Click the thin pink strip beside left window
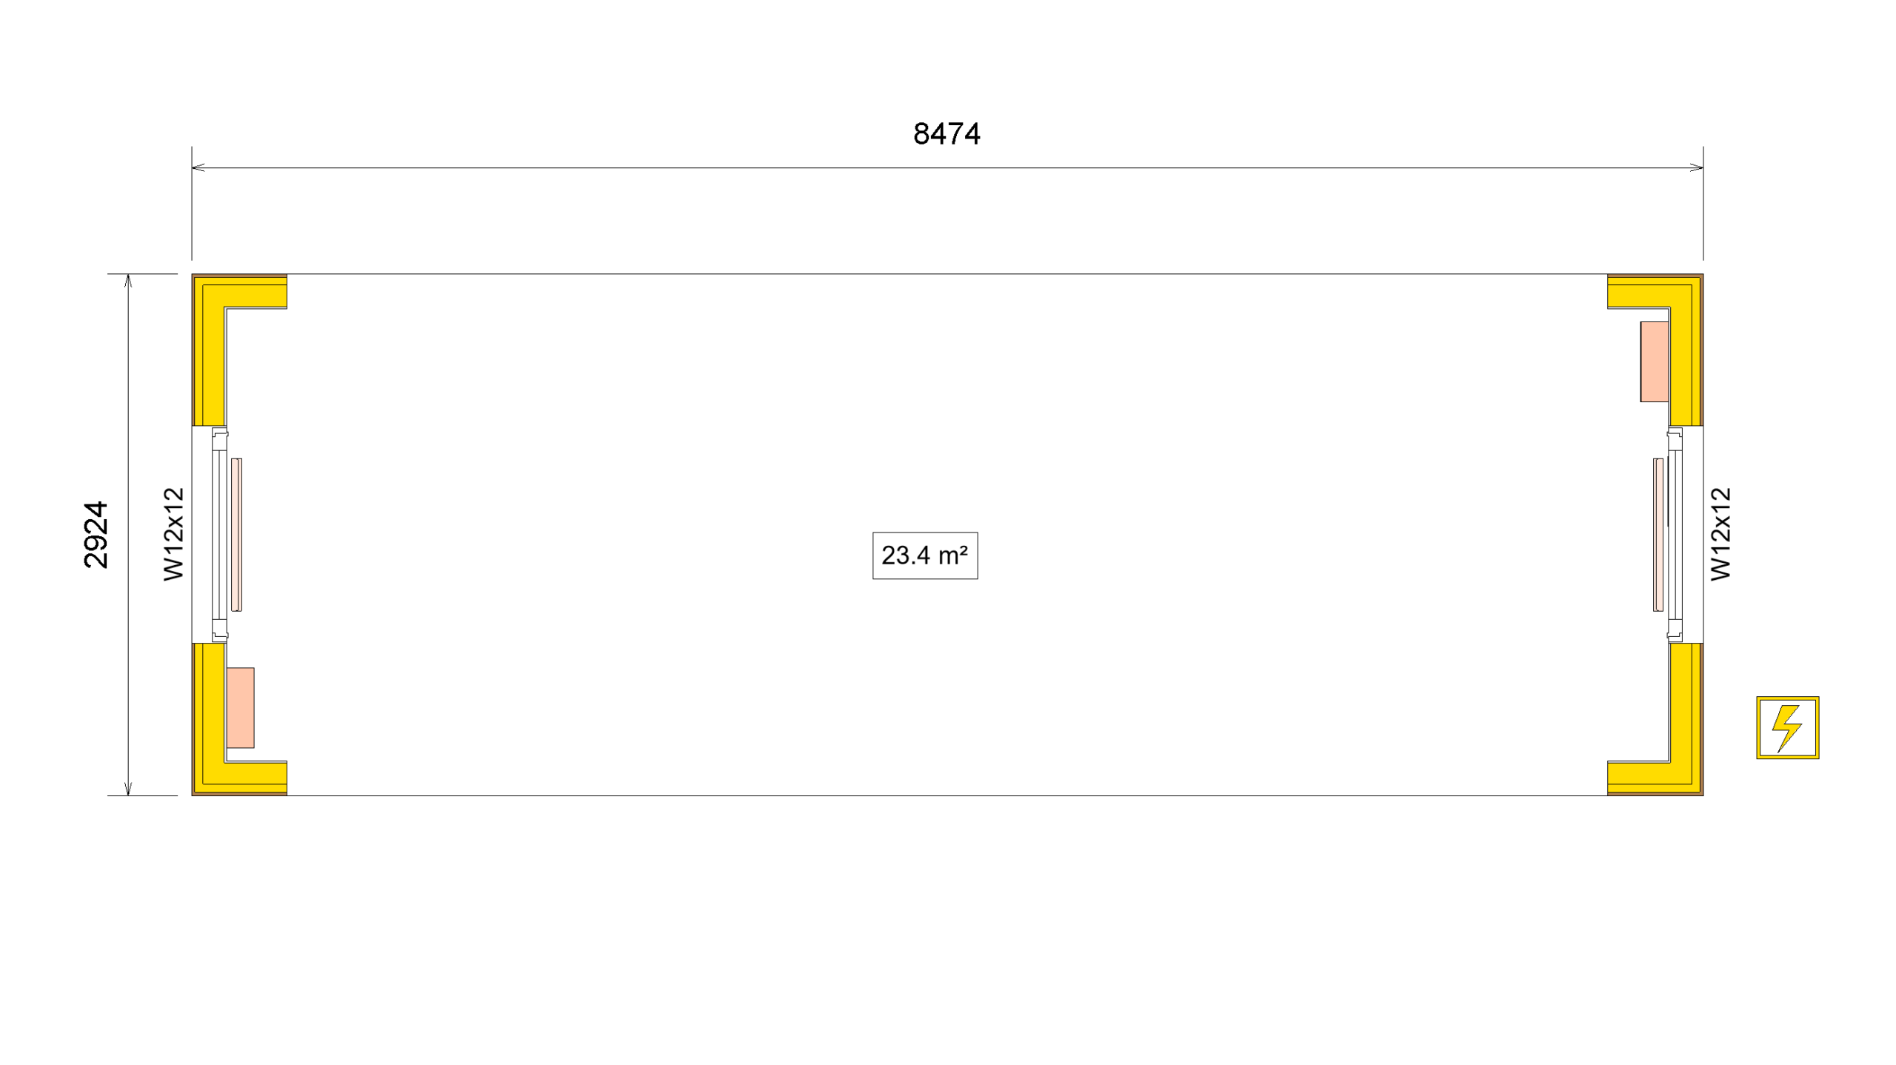This screenshot has width=1896, height=1065. [x=236, y=535]
